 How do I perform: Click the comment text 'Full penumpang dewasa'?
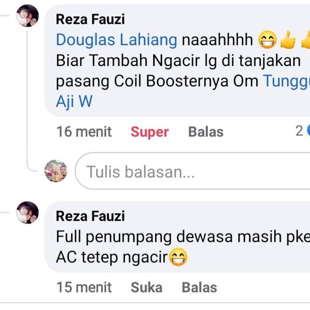point(144,237)
